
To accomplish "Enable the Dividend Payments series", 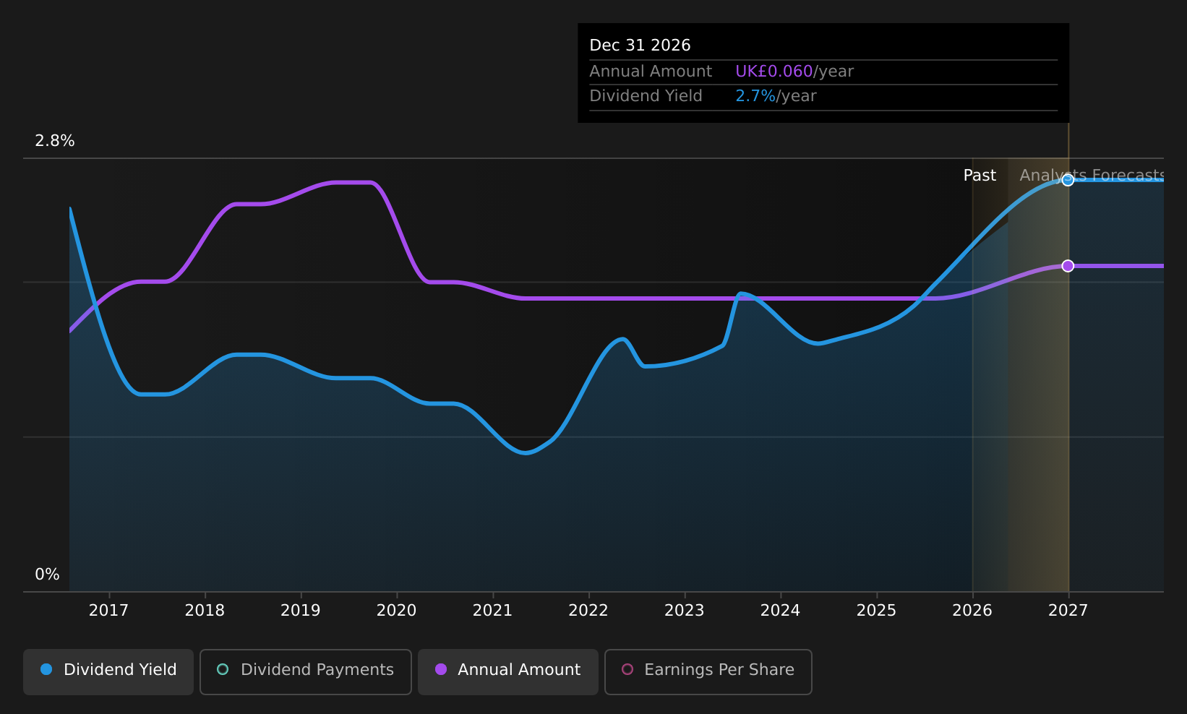I will tap(305, 671).
